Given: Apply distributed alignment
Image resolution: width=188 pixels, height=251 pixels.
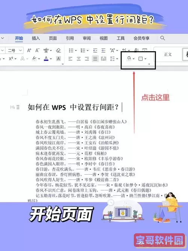Looking at the screenshot, I should tap(103, 59).
